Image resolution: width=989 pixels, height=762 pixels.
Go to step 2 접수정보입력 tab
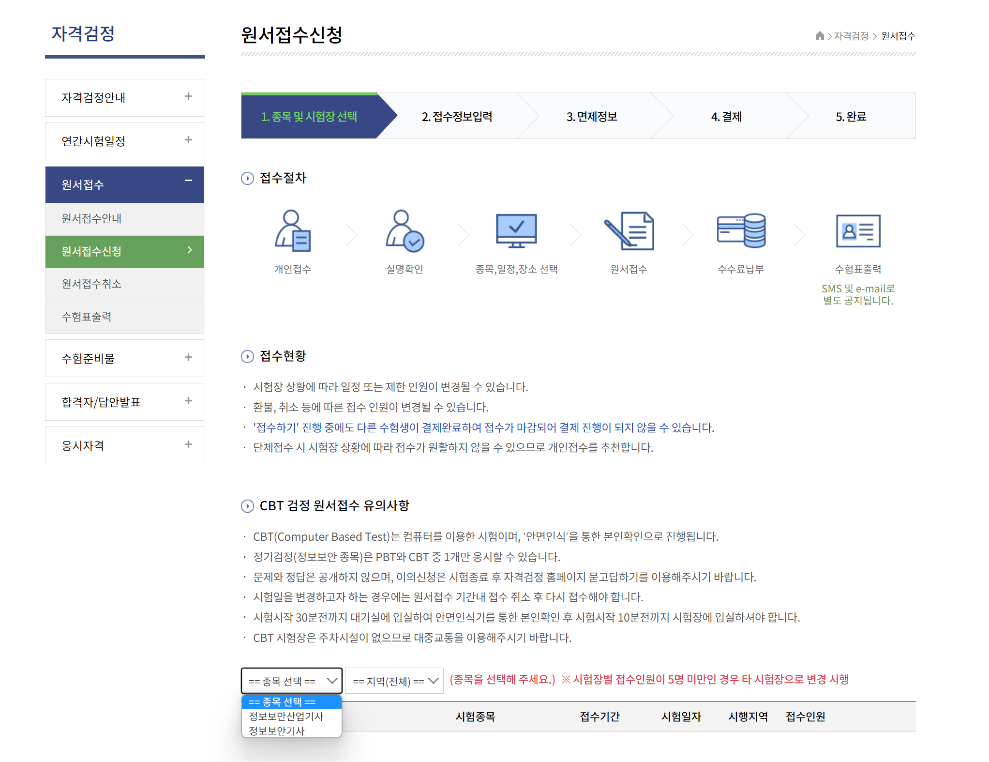(x=457, y=117)
